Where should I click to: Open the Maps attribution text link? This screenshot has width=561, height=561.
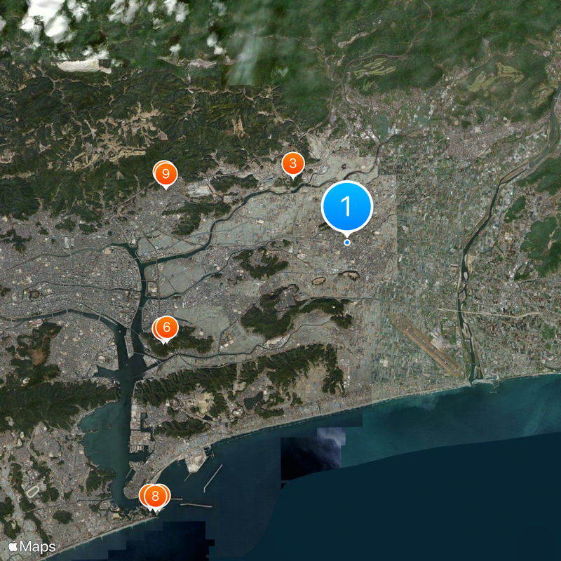coord(38,546)
